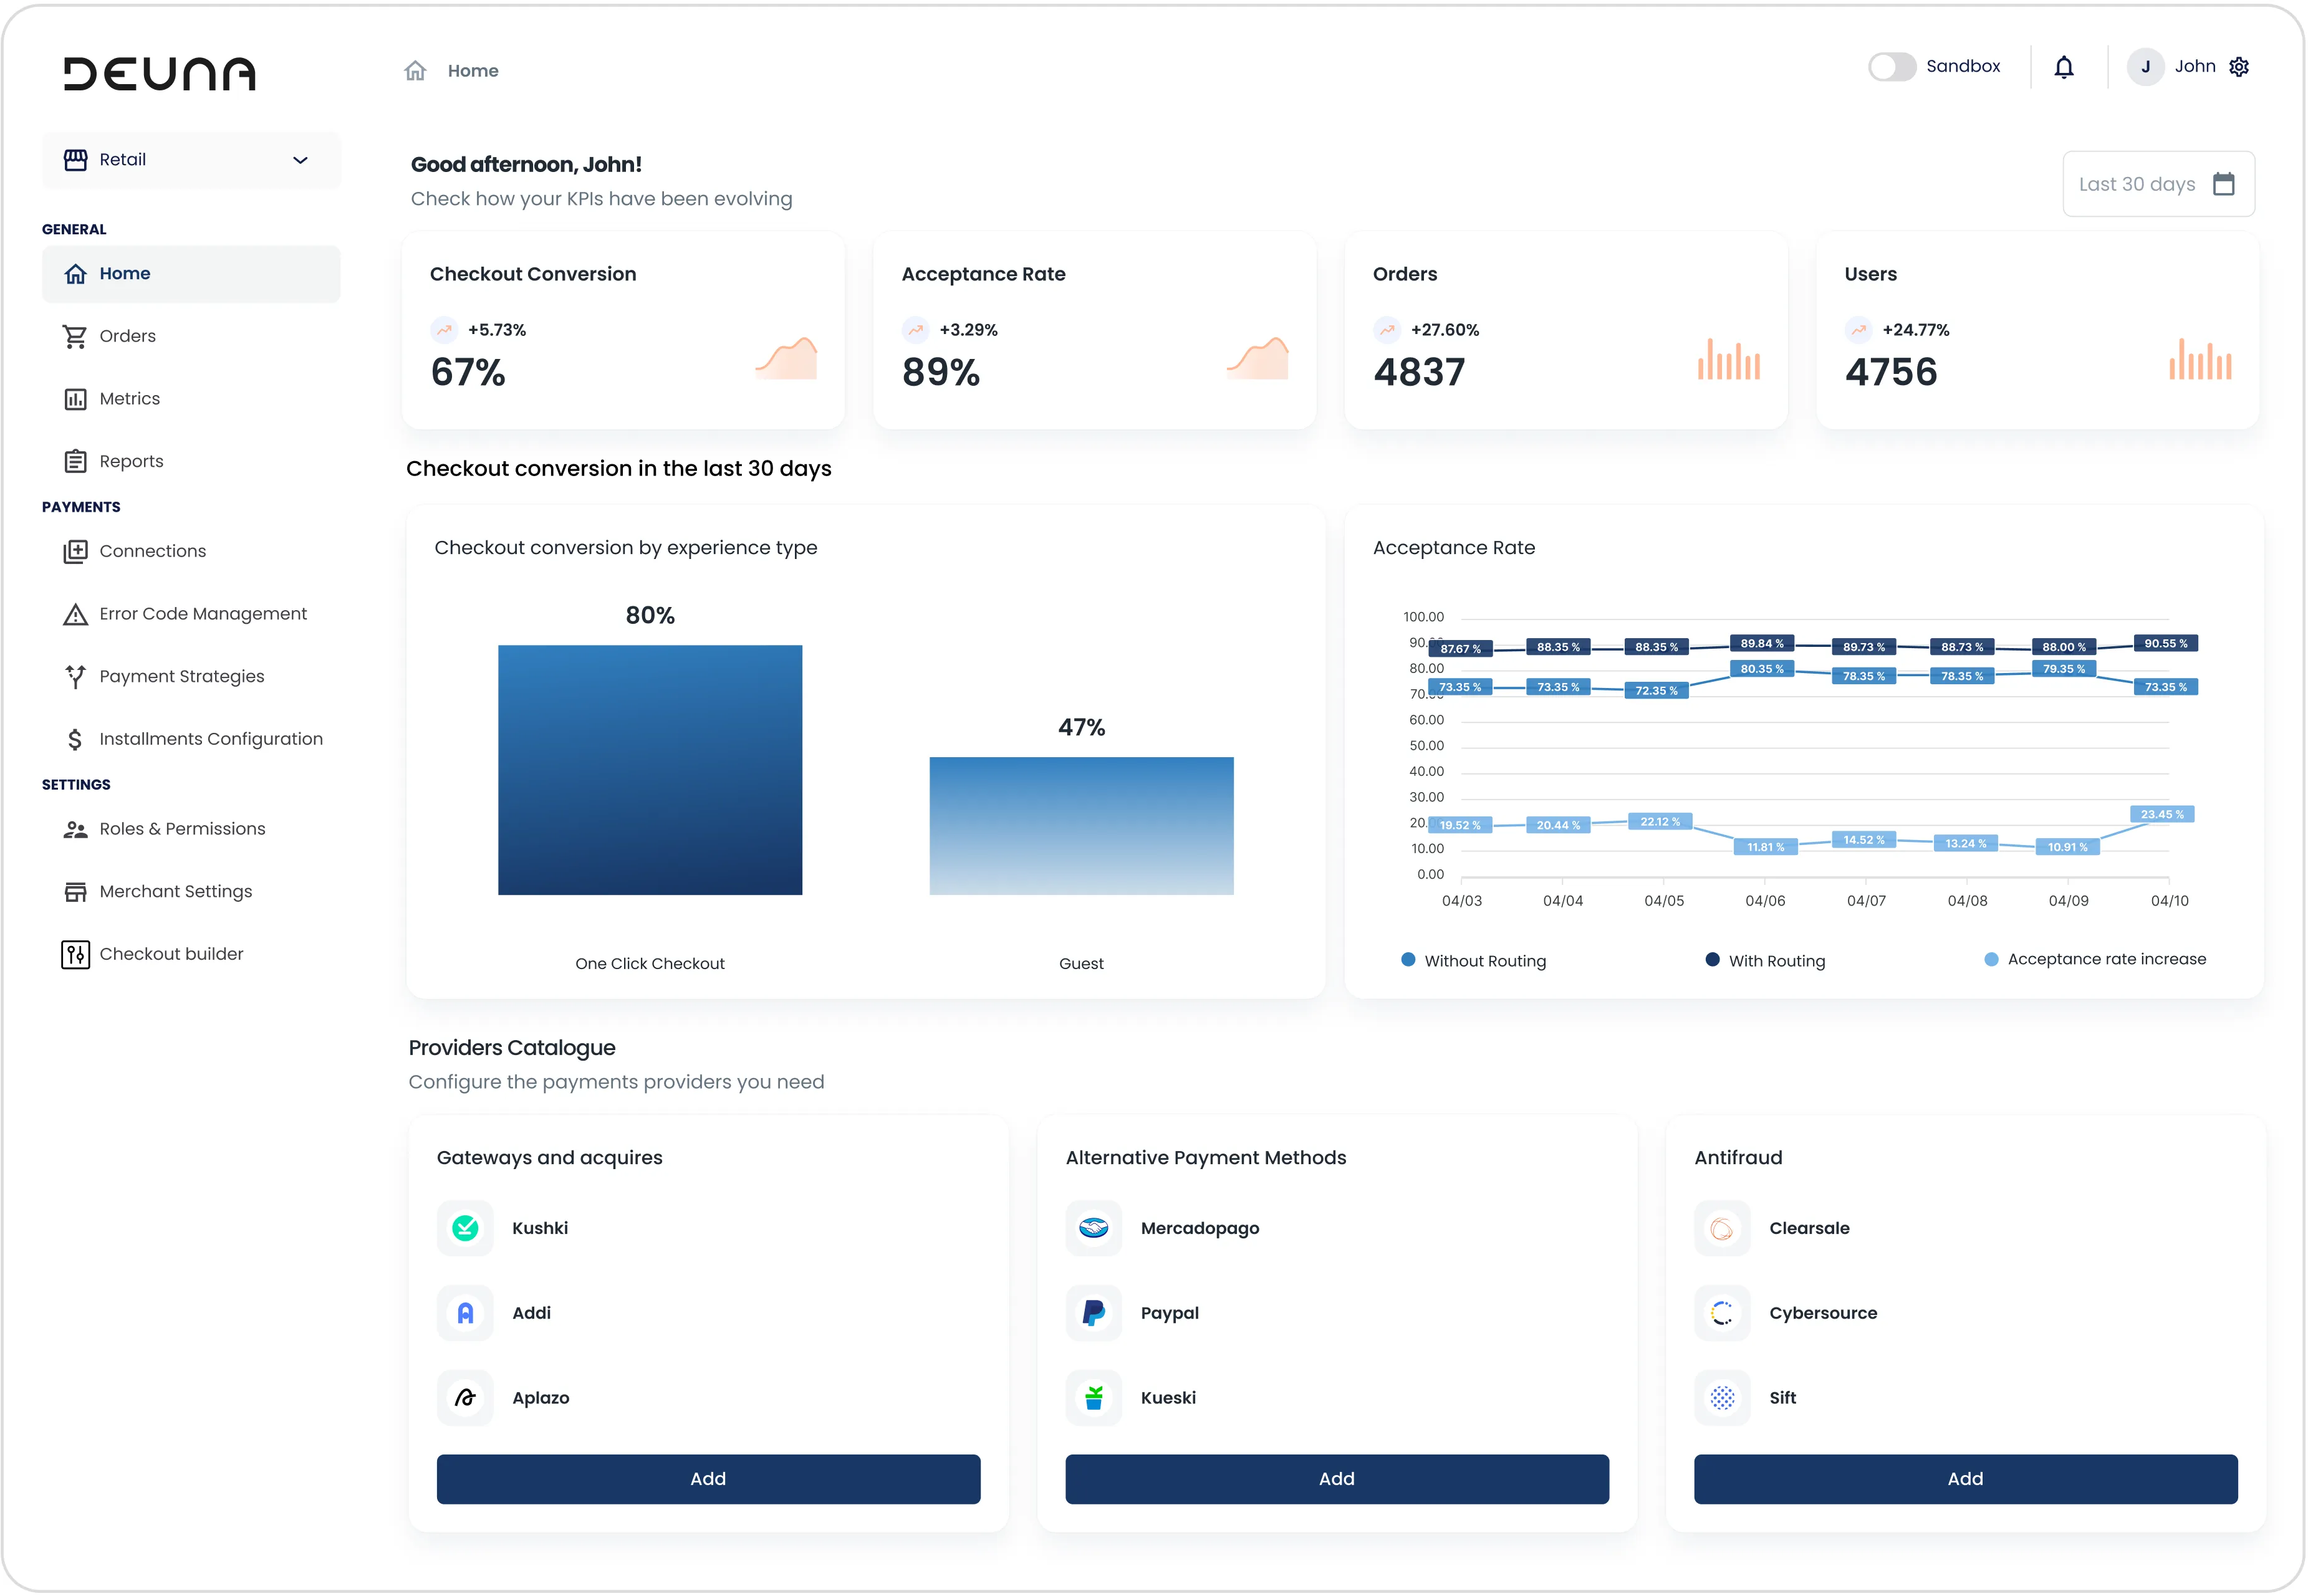The width and height of the screenshot is (2308, 1596).
Task: Click the John user avatar
Action: [2145, 67]
